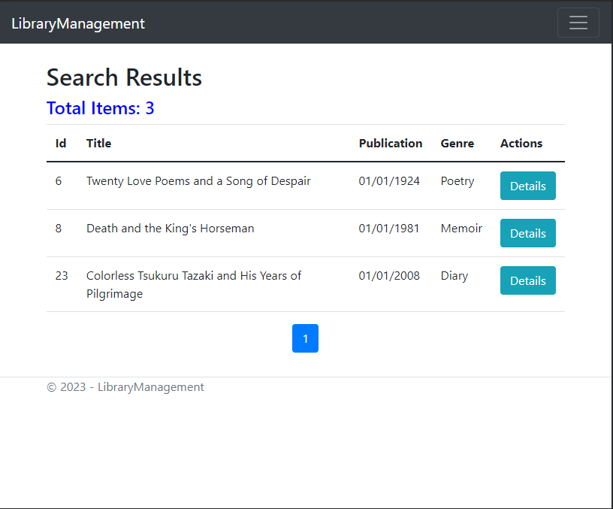Click the Memoir genre label
Viewport: 613px width, 509px height.
click(461, 228)
